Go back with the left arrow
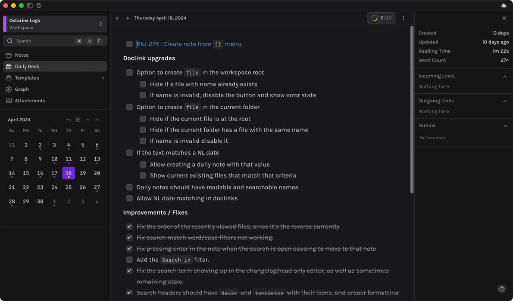 click(118, 18)
